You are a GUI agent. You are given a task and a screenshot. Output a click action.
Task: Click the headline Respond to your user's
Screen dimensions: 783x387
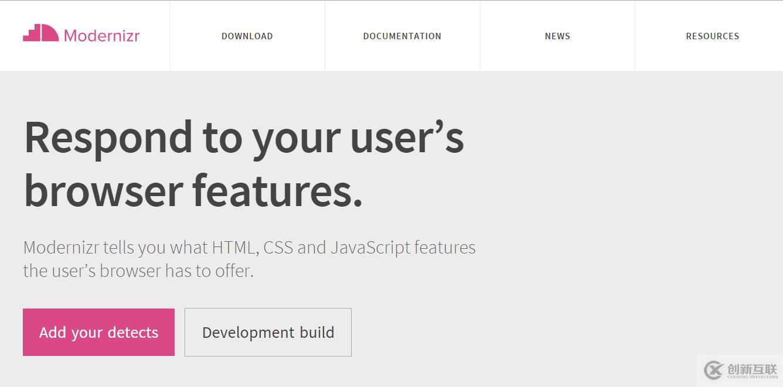(x=243, y=138)
